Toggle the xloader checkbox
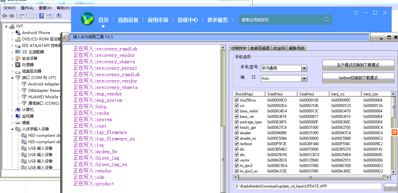The width and height of the screenshot is (398, 193). point(237,133)
